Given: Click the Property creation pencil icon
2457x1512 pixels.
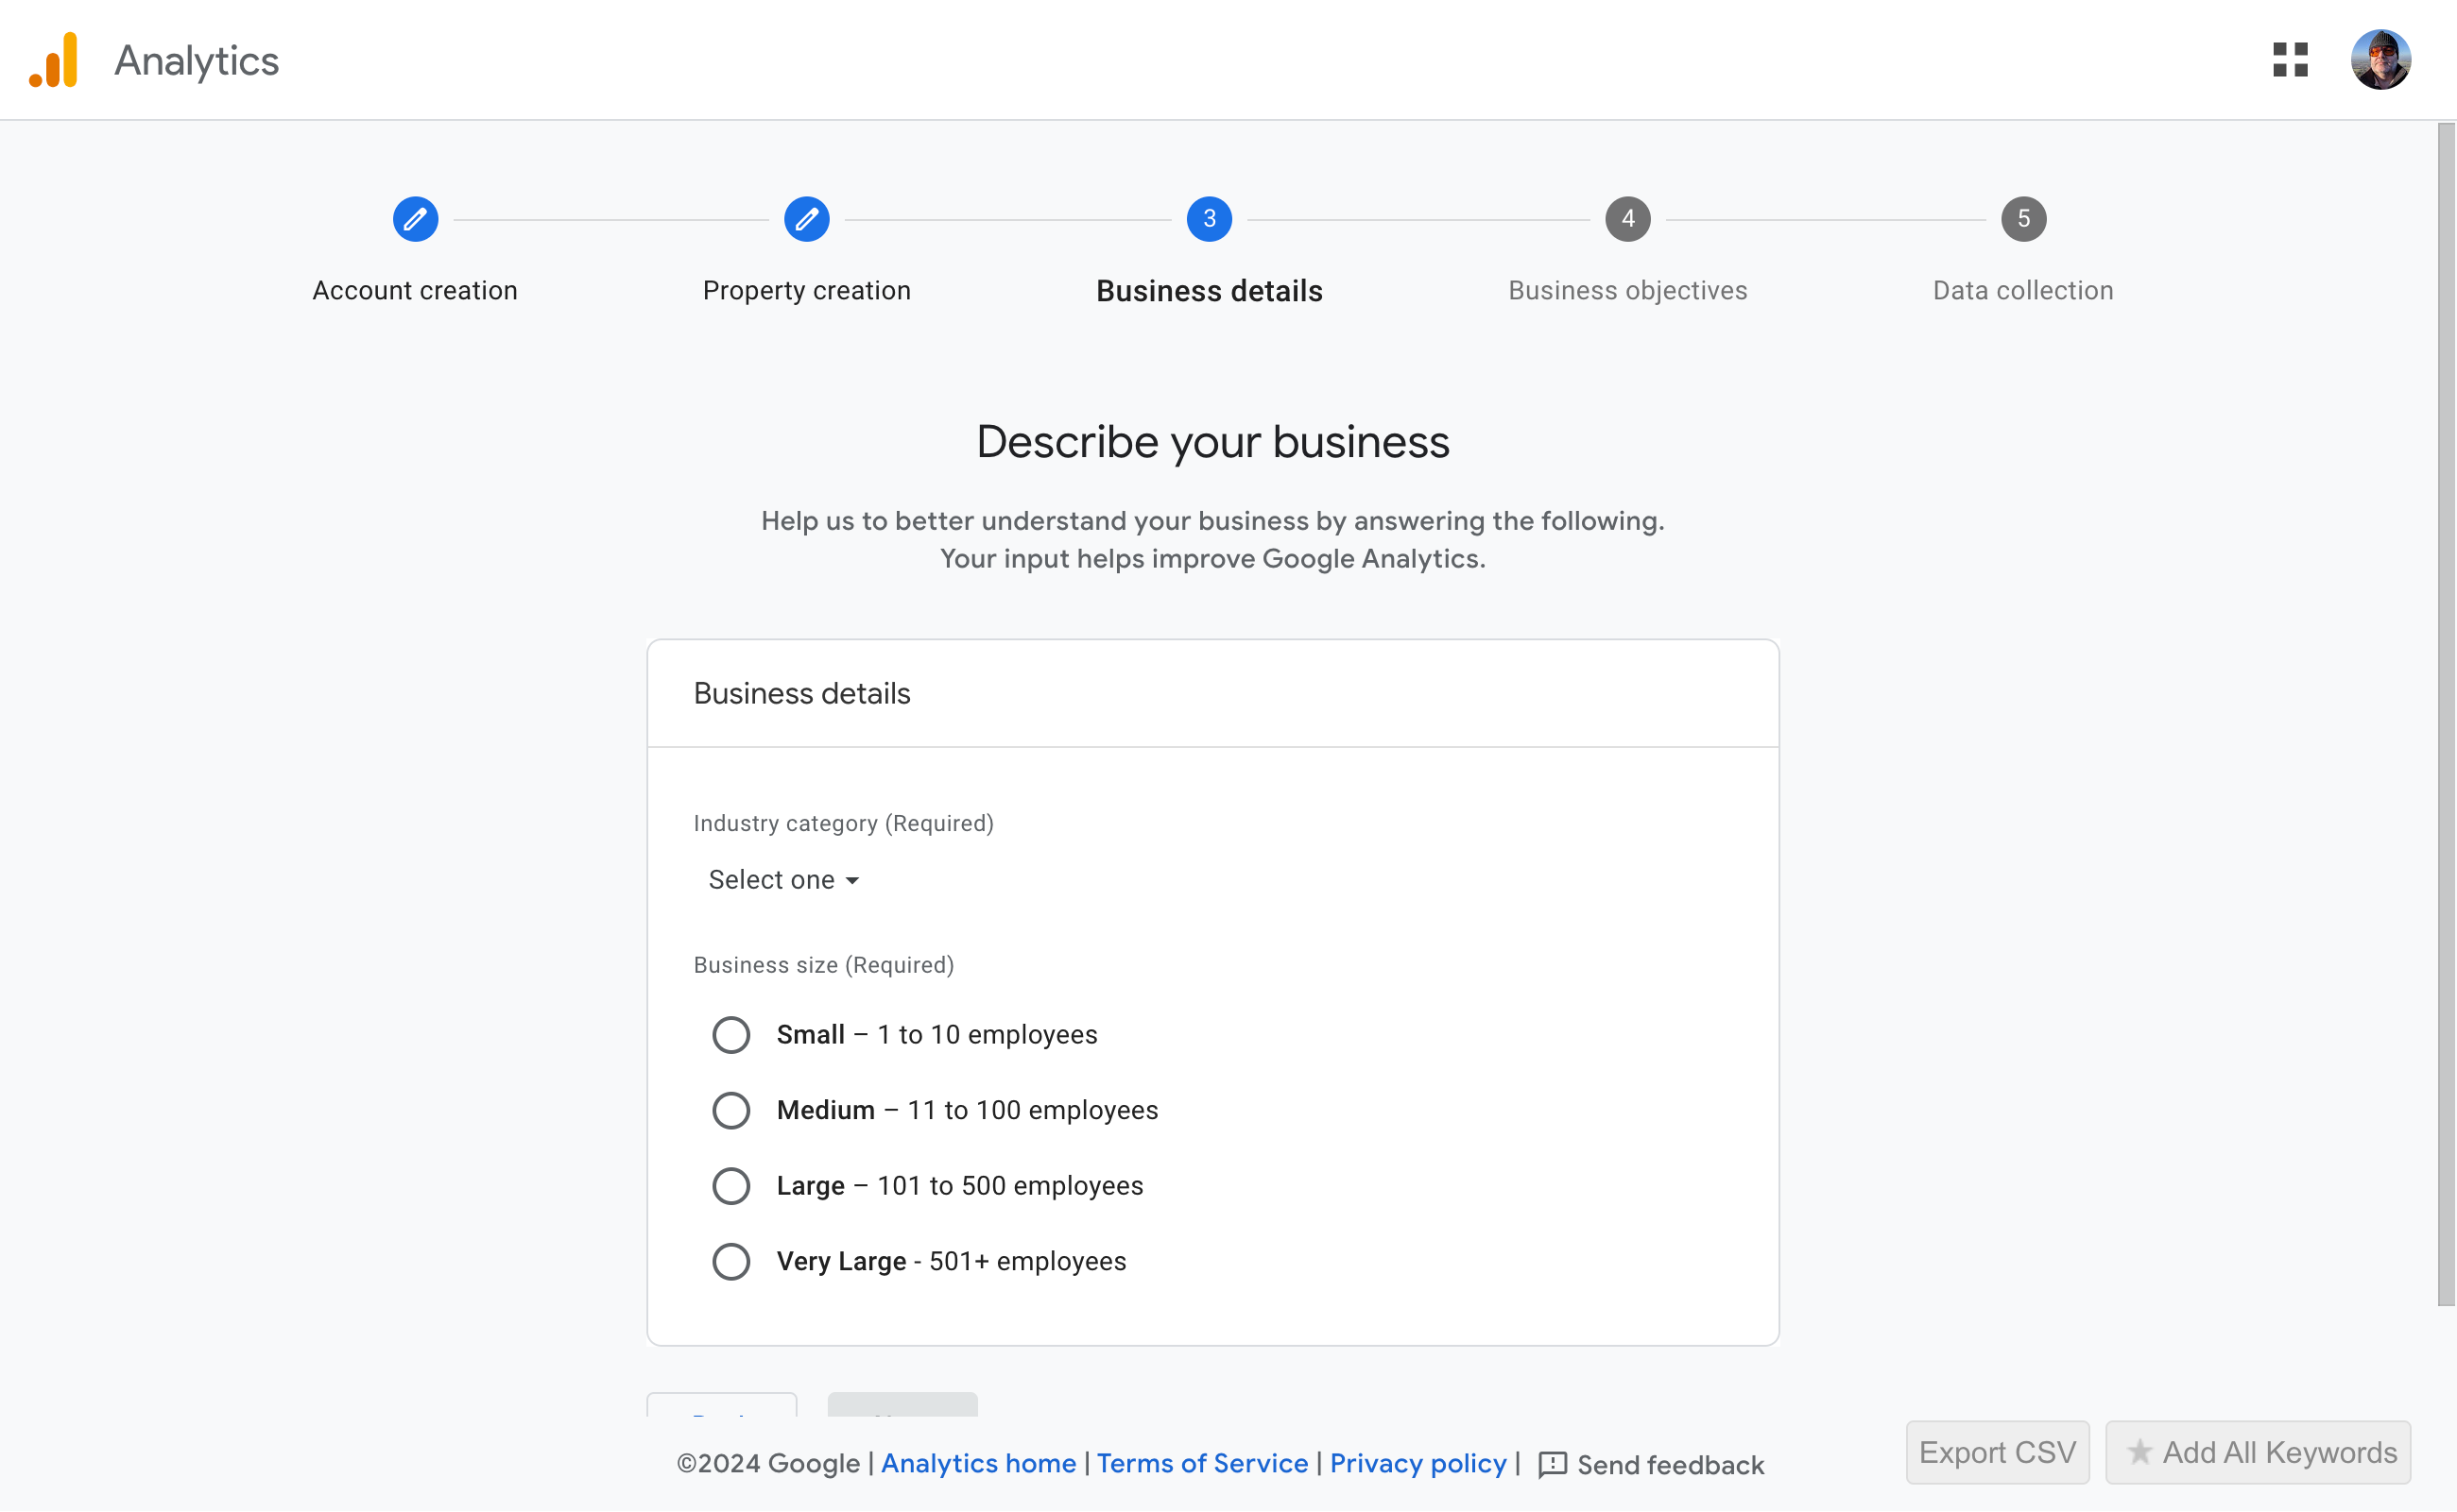Looking at the screenshot, I should (807, 219).
